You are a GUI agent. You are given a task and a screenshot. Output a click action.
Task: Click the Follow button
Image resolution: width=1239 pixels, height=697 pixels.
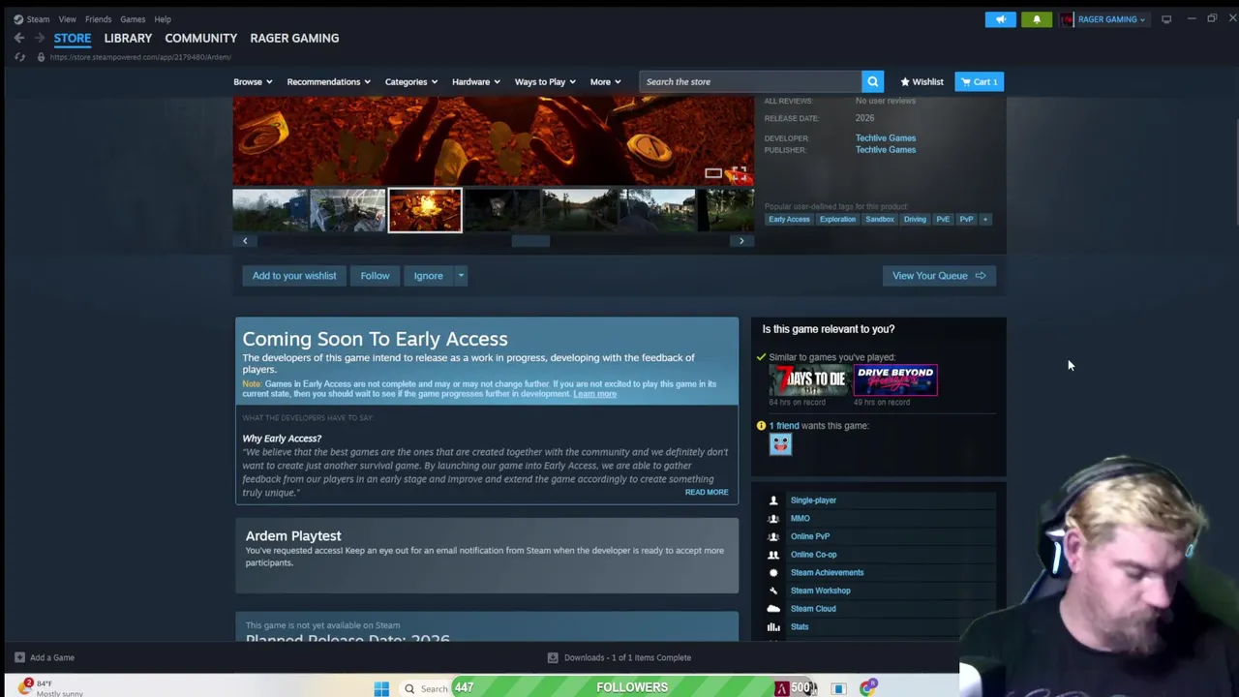pos(375,276)
